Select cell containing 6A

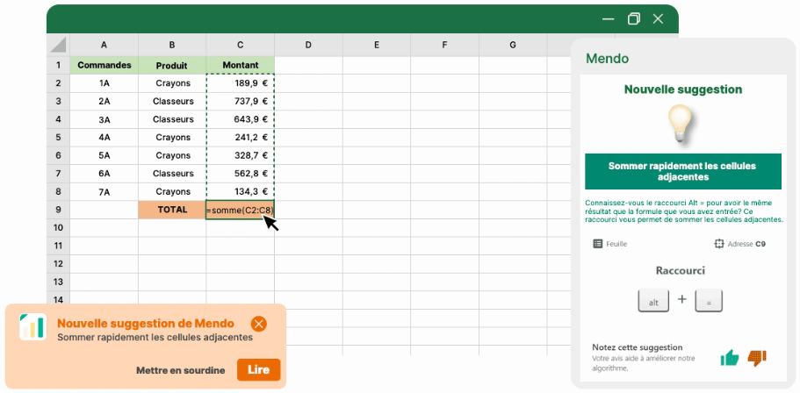click(x=105, y=174)
